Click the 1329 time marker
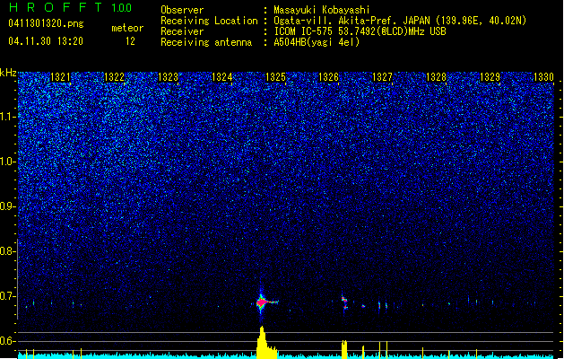The image size is (564, 359). [490, 77]
